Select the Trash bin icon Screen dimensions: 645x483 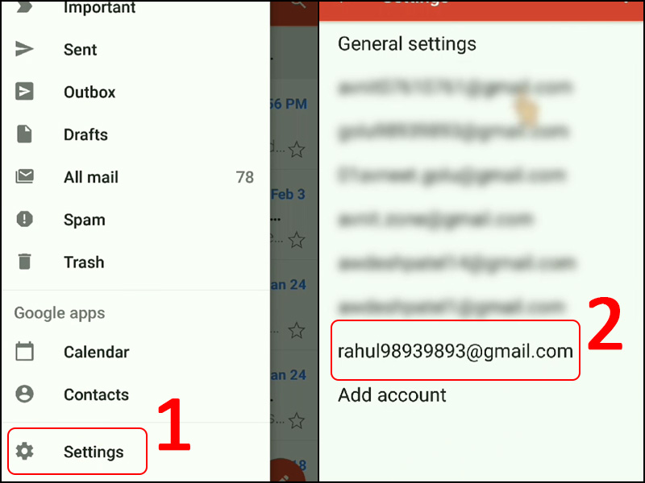pos(24,261)
